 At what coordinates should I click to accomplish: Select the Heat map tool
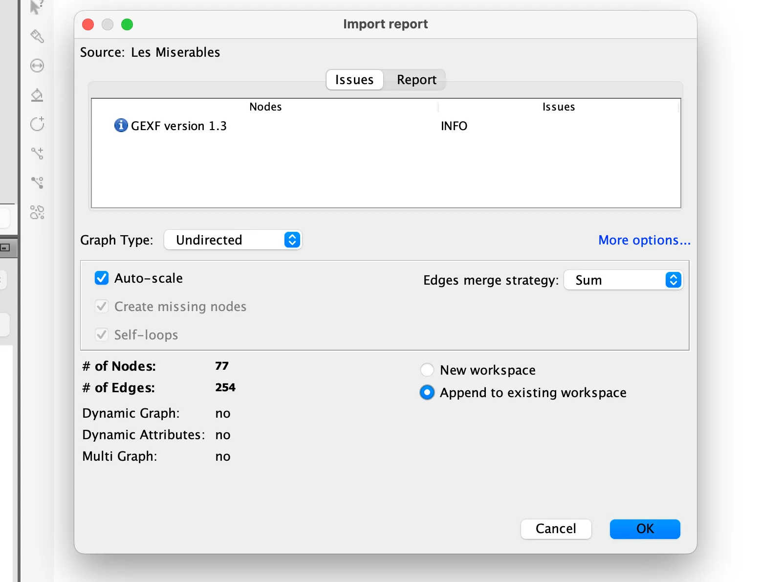coord(37,212)
